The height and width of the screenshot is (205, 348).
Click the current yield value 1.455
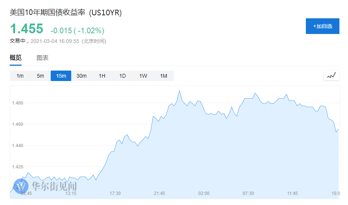(26, 29)
